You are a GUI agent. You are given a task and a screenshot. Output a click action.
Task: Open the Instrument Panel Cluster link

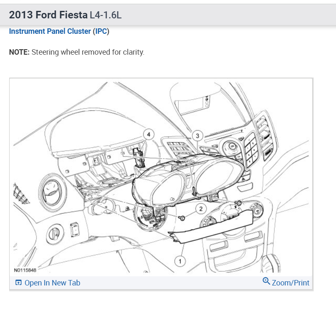click(x=50, y=31)
